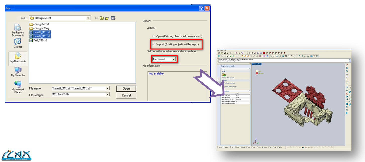Select the Perspective viewport tab
Image resolution: width=365 pixels, height=162 pixels.
(256, 64)
